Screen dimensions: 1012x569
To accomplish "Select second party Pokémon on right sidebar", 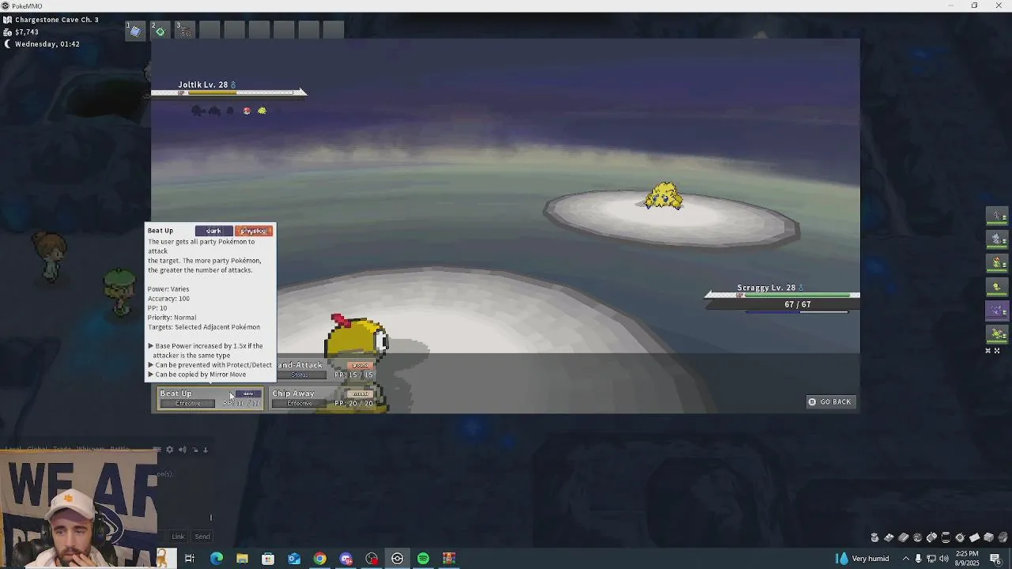I will 997,239.
